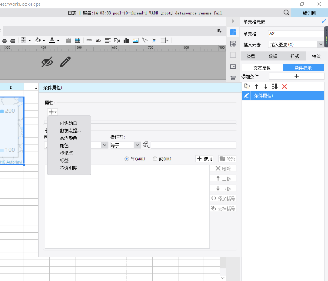Open cell attributes panel icon in sidebar
The width and height of the screenshot is (328, 281).
[x=233, y=43]
